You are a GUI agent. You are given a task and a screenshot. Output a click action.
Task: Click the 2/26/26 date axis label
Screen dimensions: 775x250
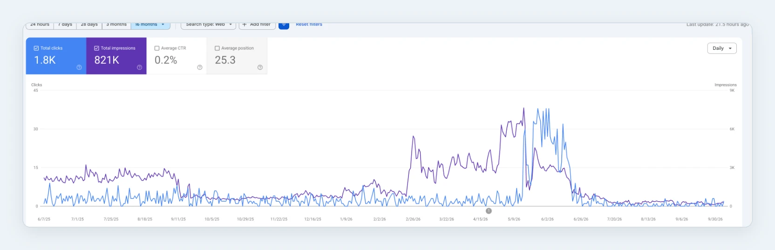click(x=413, y=219)
